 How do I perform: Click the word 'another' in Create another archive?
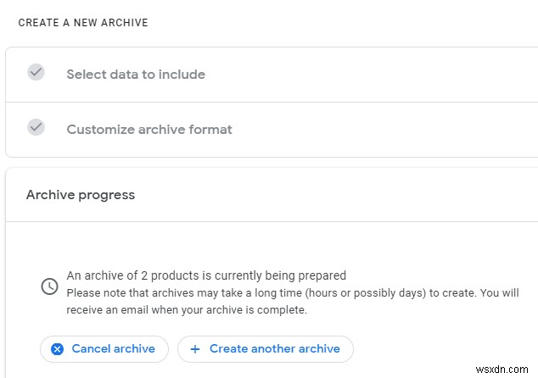[272, 348]
